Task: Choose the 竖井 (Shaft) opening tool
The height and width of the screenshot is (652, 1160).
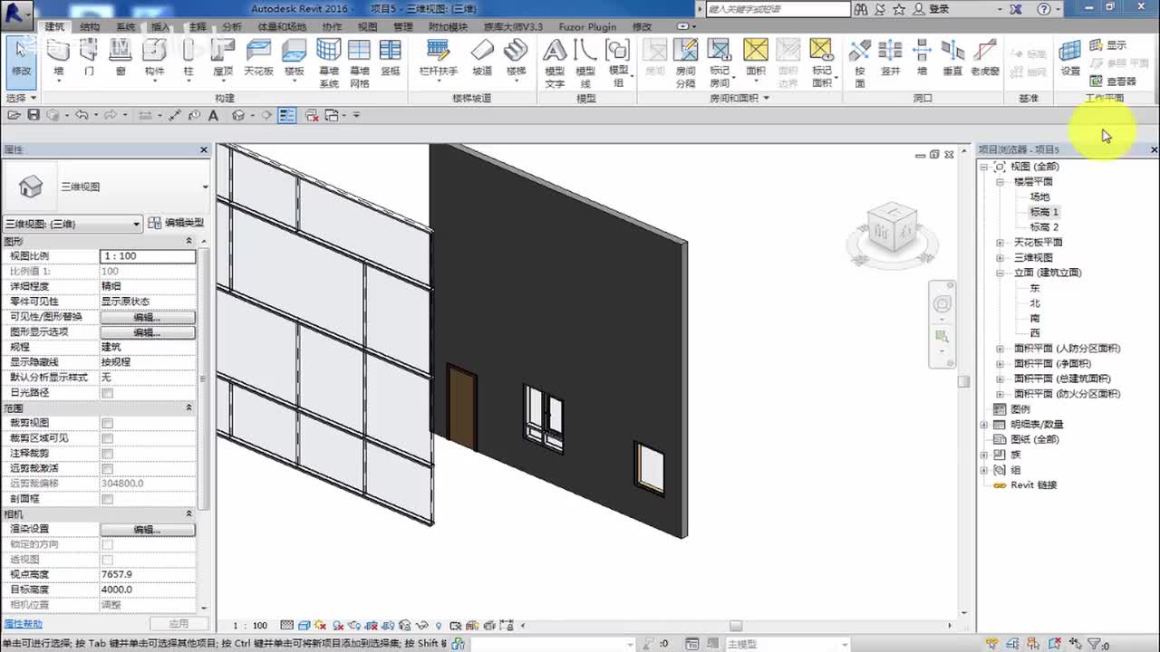Action: (891, 58)
